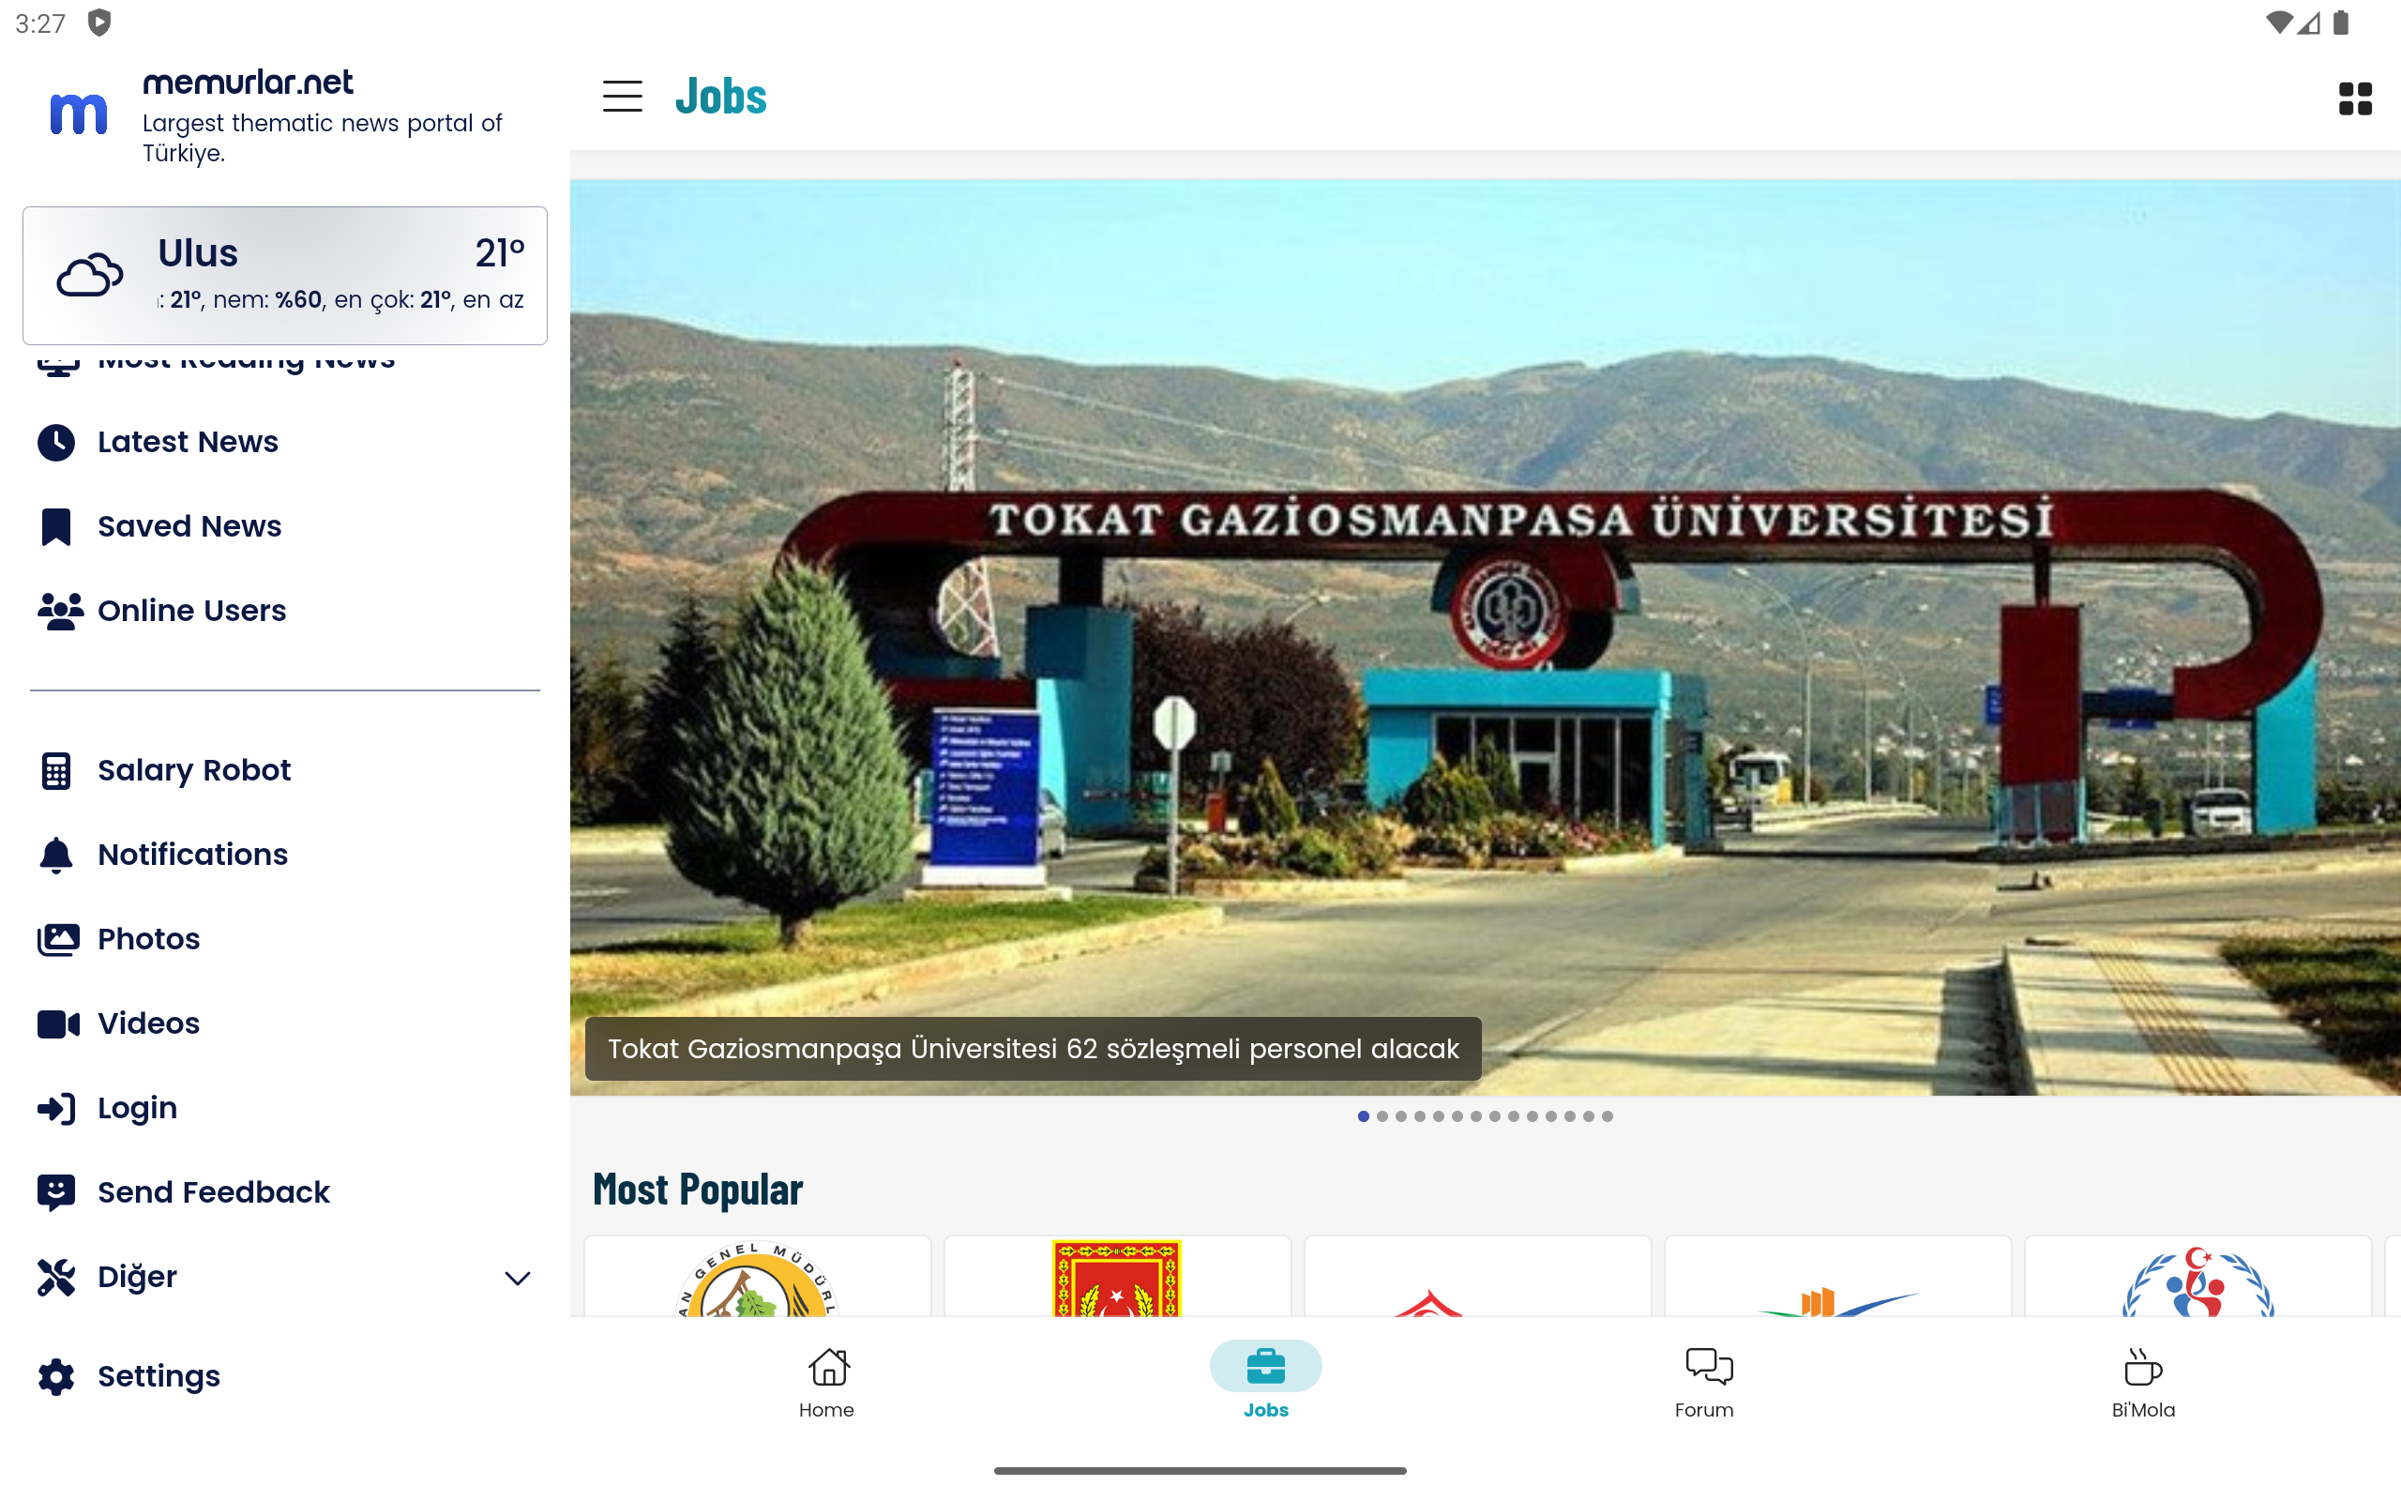This screenshot has height=1501, width=2401.
Task: Click the battery status icon
Action: point(2342,23)
